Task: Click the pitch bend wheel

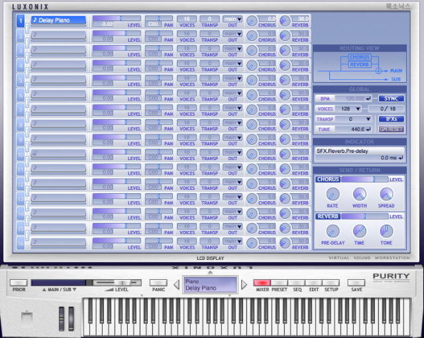Action: point(62,319)
